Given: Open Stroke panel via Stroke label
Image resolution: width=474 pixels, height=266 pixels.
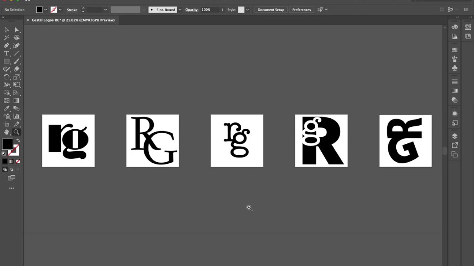Looking at the screenshot, I should pyautogui.click(x=72, y=10).
